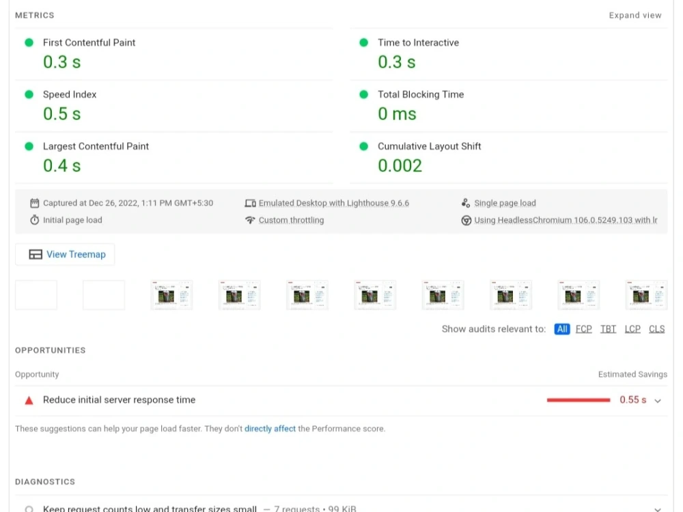The image size is (683, 512).
Task: Click green dot beside Total Blocking Time
Action: coord(364,94)
